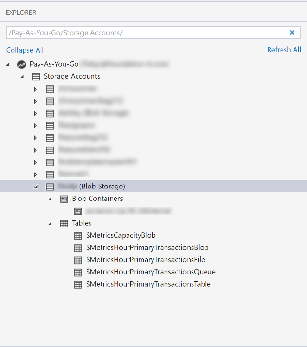Open the $MetricsHourPrimaryTransactionsTable table
The width and height of the screenshot is (307, 347).
pos(148,284)
